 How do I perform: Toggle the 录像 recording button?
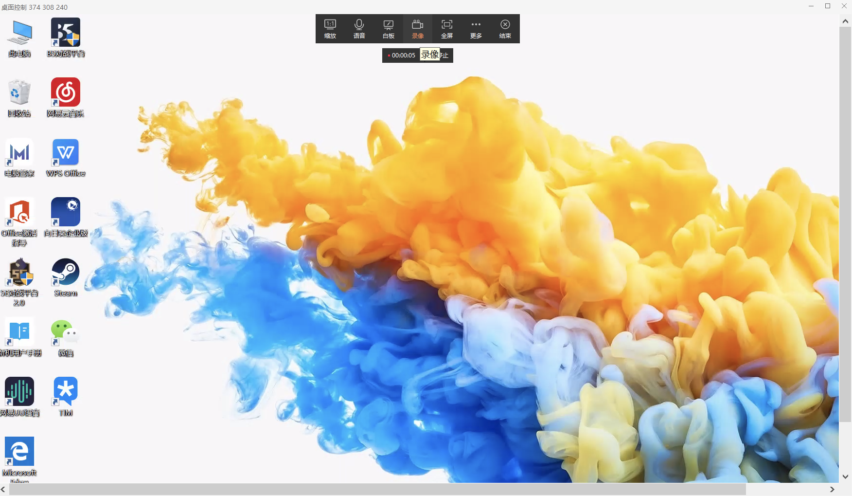418,29
